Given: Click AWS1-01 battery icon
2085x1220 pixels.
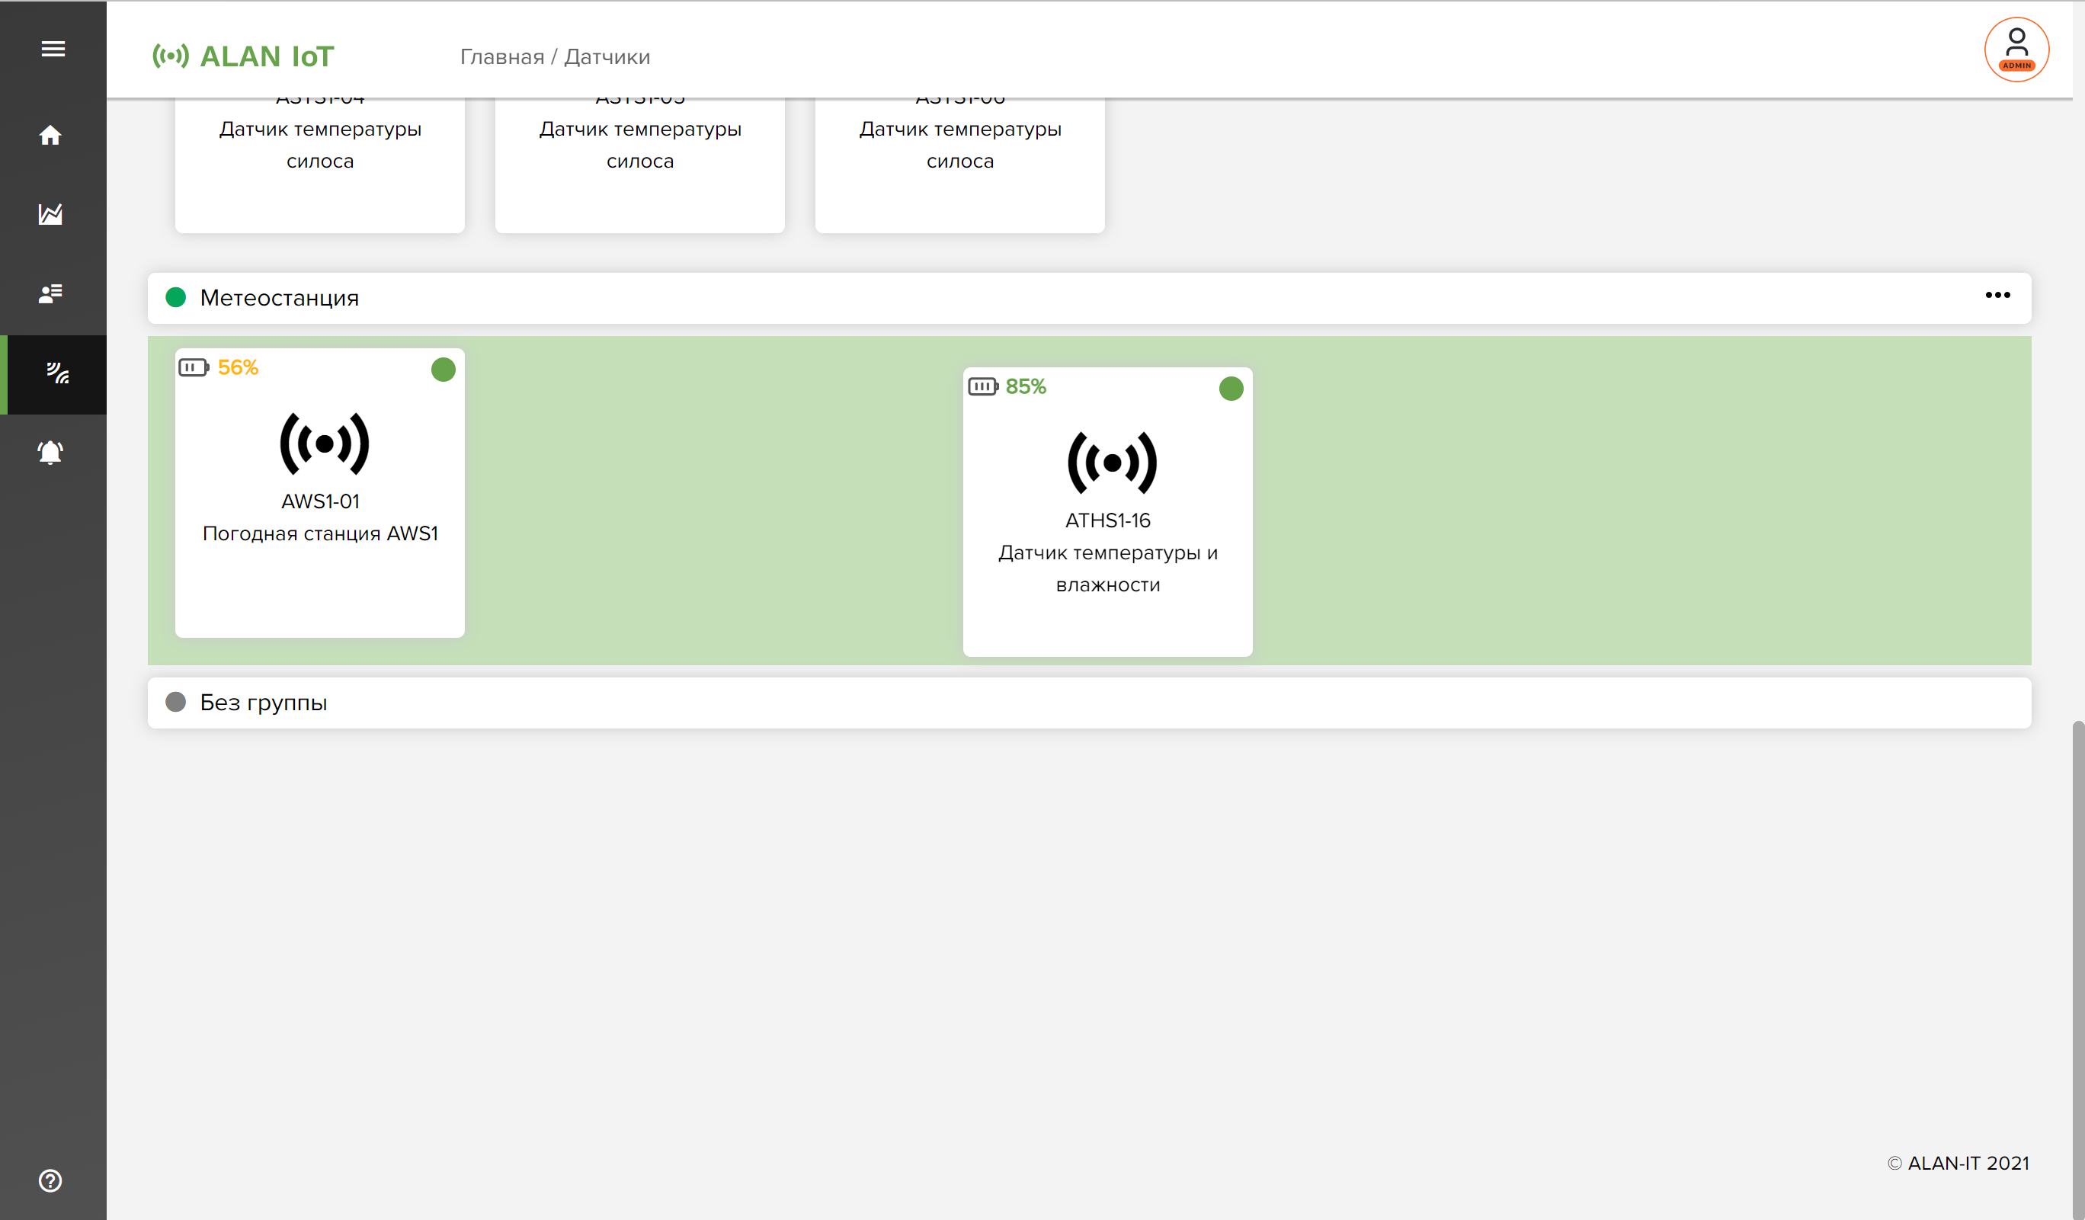Looking at the screenshot, I should (194, 367).
